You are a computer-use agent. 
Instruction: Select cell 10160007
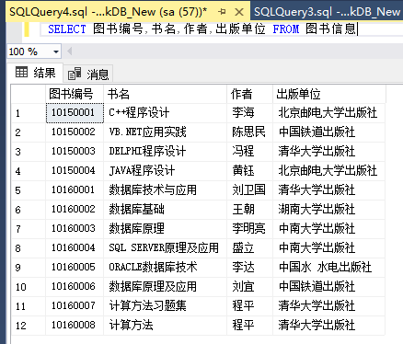point(75,306)
